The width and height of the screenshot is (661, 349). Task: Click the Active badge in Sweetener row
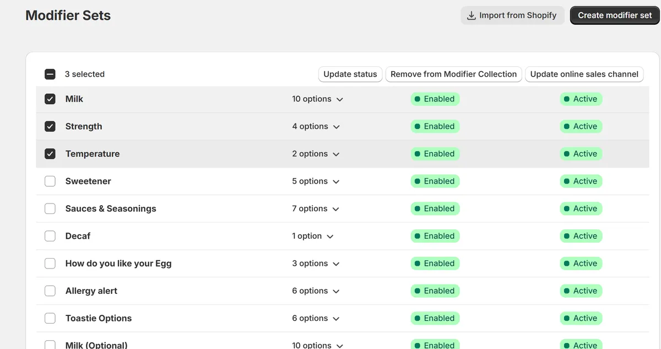(581, 181)
